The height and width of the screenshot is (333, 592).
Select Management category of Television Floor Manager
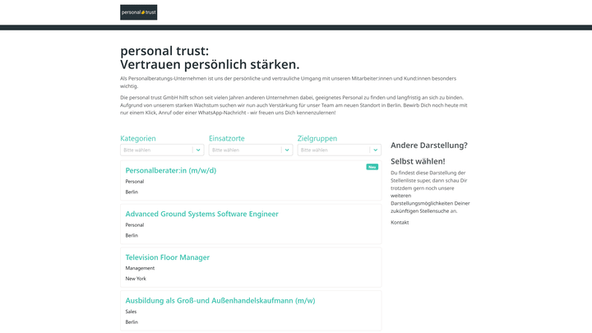(140, 268)
